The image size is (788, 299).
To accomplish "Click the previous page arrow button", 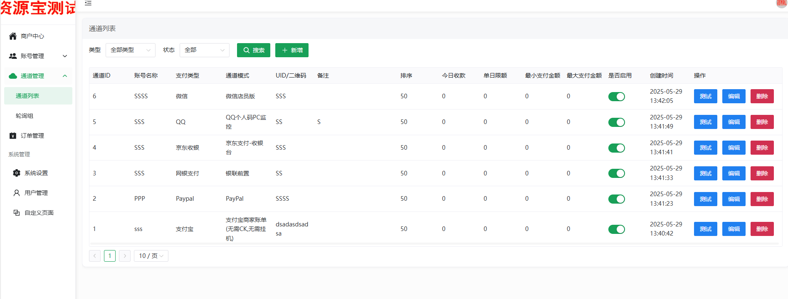I will coord(95,256).
